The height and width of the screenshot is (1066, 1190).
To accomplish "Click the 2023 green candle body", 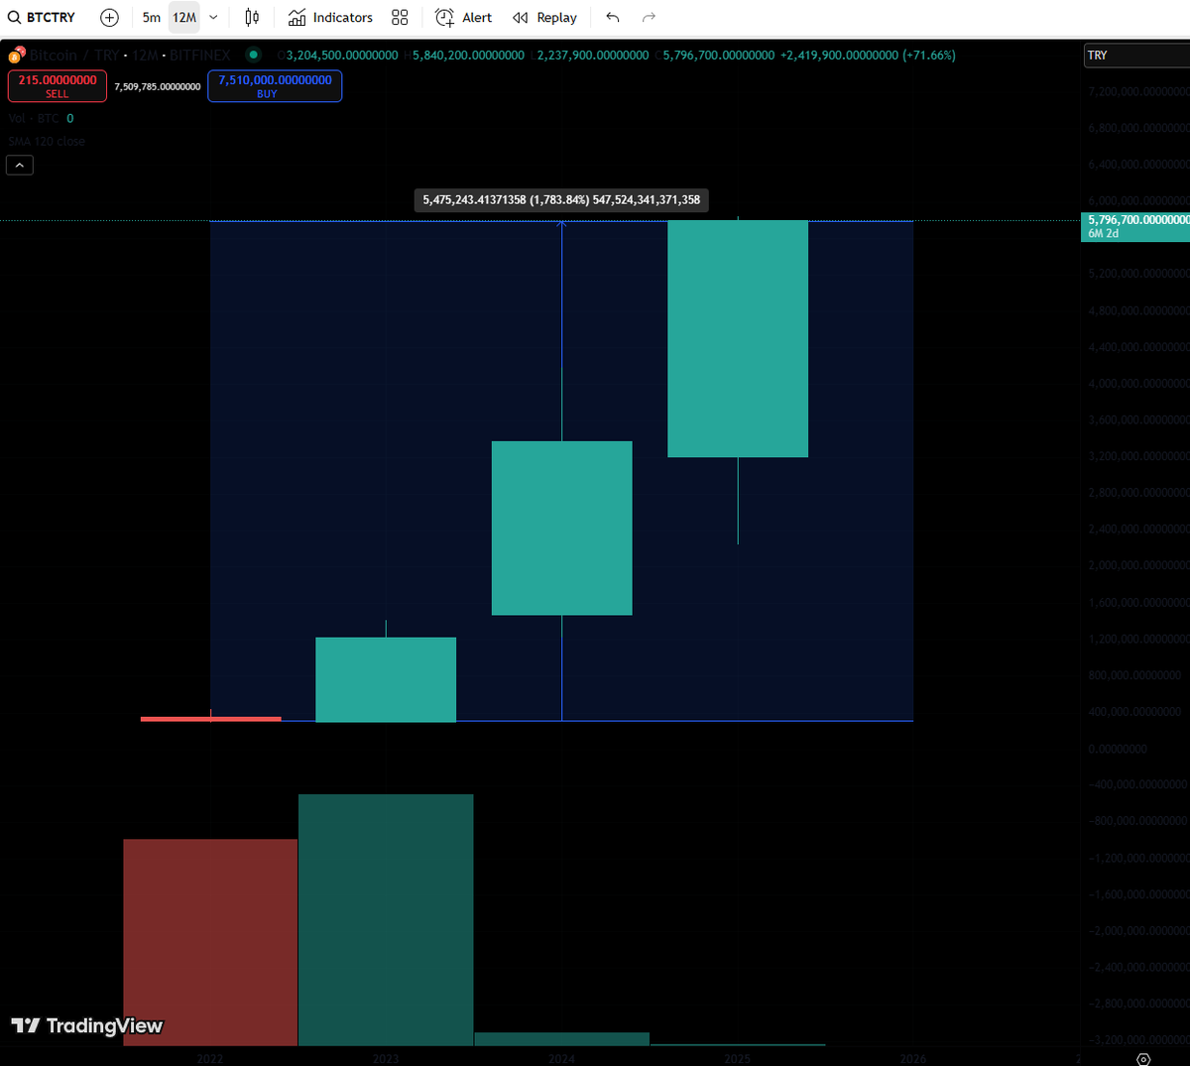I will [386, 679].
